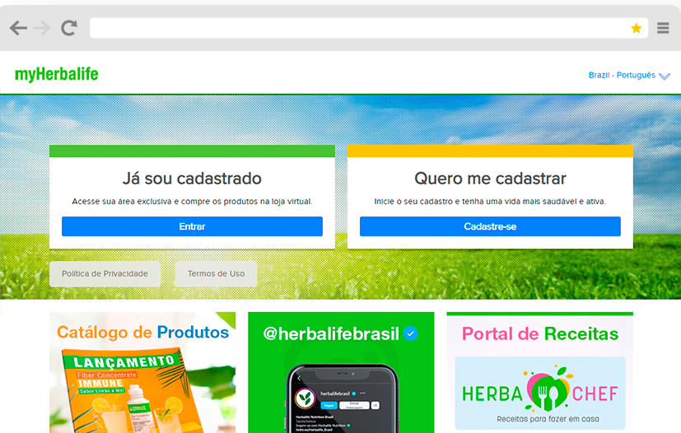Open Política de Privacidade
Image resolution: width=681 pixels, height=433 pixels.
(105, 273)
